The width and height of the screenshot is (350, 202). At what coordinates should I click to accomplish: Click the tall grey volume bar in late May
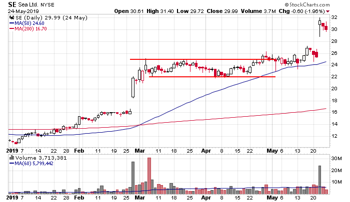[x=319, y=180]
